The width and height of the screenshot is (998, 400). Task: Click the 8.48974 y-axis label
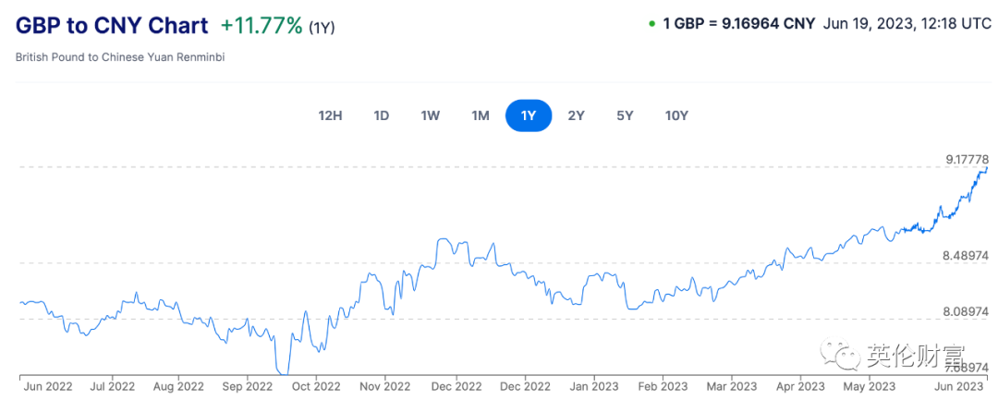[966, 254]
